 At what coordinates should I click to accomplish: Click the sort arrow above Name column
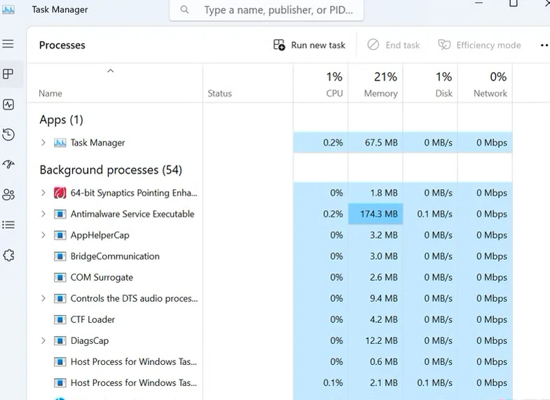pos(111,71)
